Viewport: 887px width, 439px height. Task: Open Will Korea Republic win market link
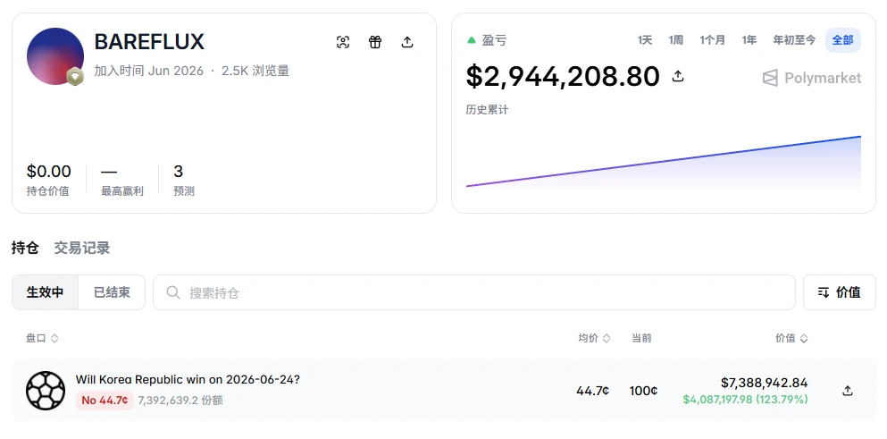click(188, 379)
